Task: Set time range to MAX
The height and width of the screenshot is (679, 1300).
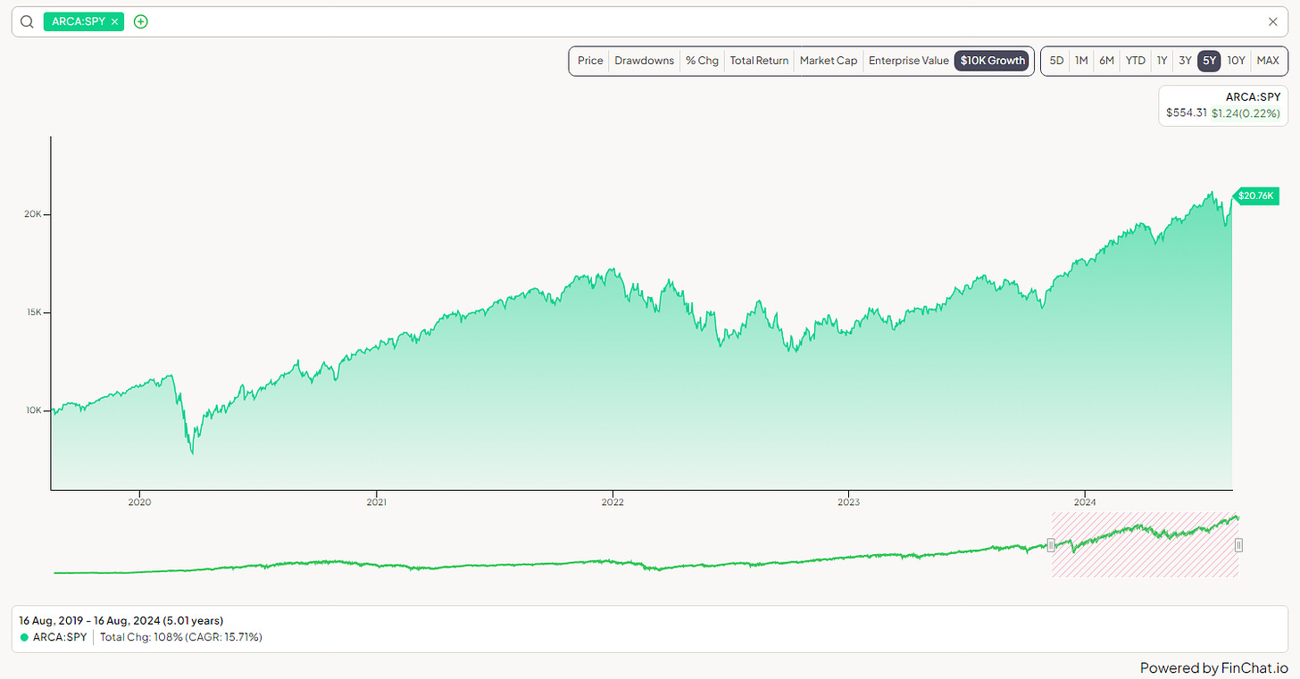Action: (x=1268, y=61)
